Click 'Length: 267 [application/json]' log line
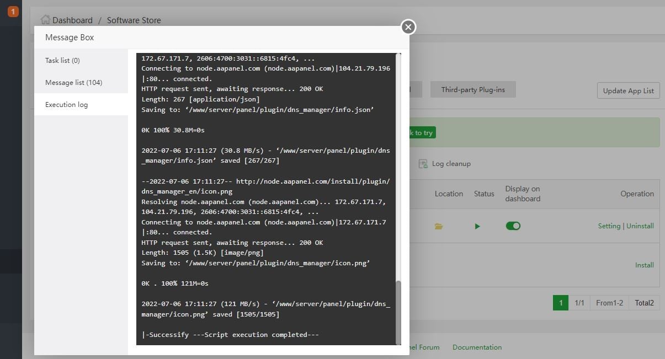665x359 pixels. tap(200, 99)
